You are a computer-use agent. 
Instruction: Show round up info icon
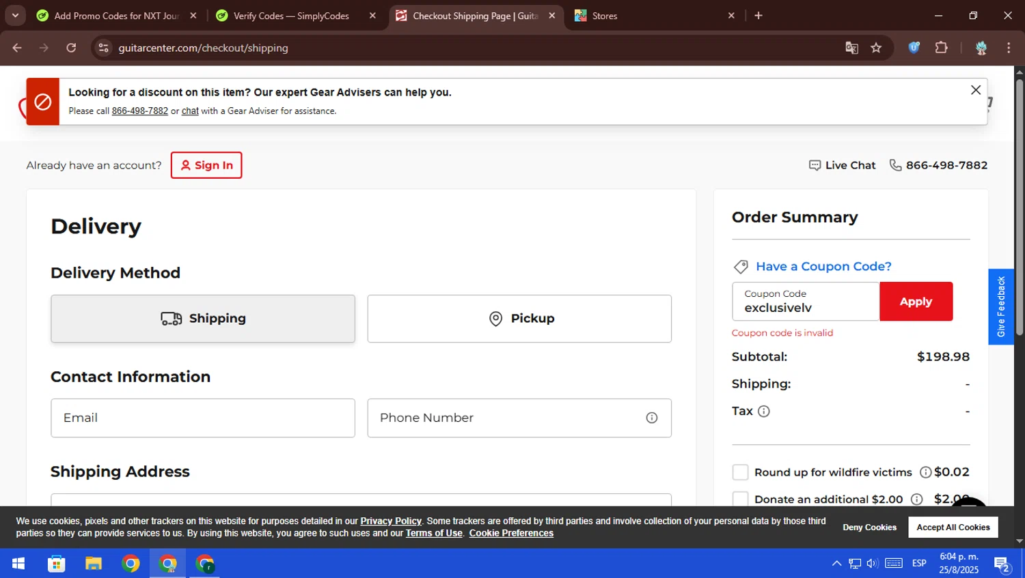(x=926, y=472)
